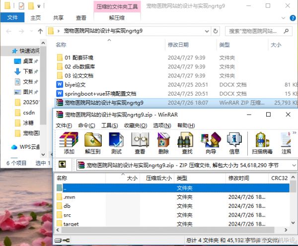Click the WinRAR Add (添加) toolbar icon

click(x=69, y=143)
